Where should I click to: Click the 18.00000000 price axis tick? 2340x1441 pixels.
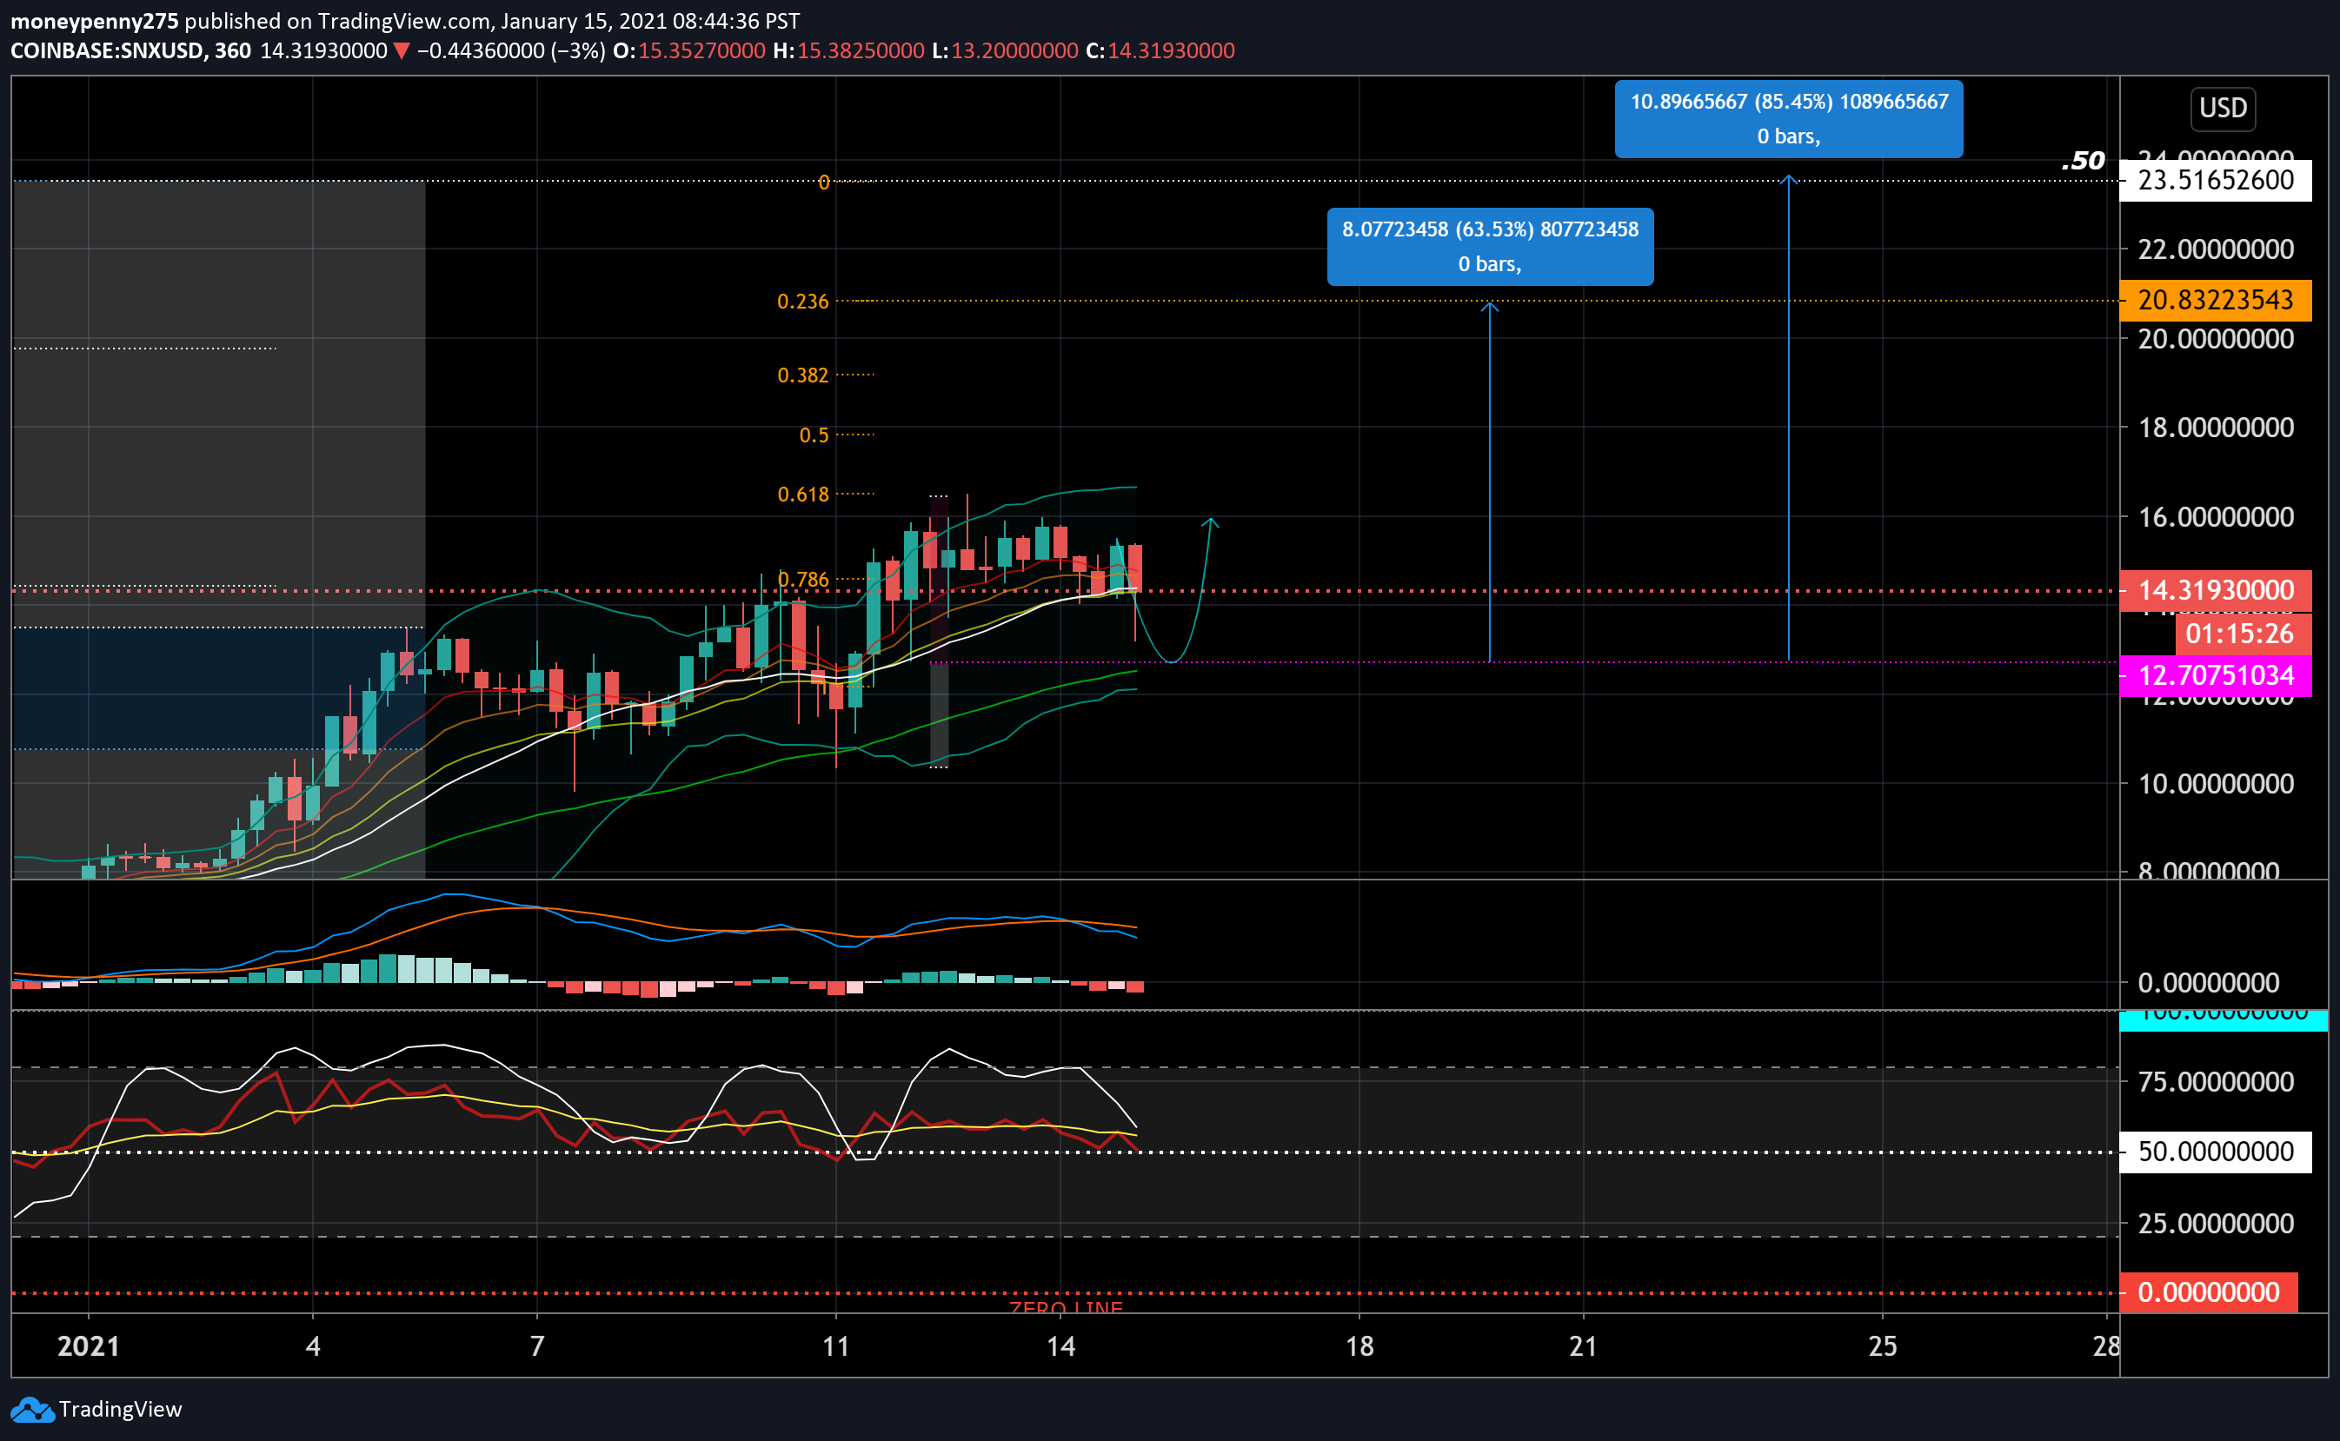2216,428
